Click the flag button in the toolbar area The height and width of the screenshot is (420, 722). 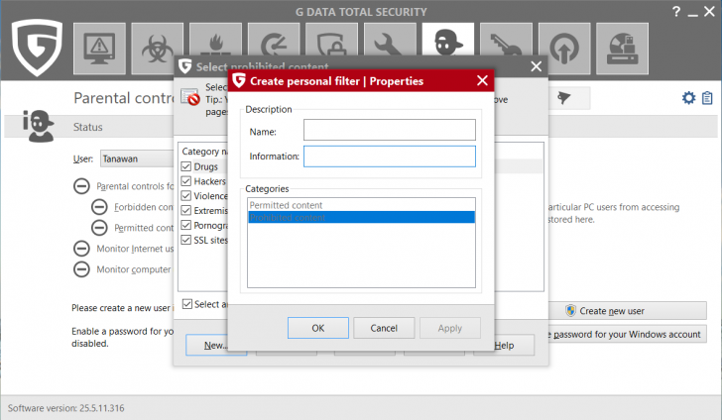(x=564, y=97)
